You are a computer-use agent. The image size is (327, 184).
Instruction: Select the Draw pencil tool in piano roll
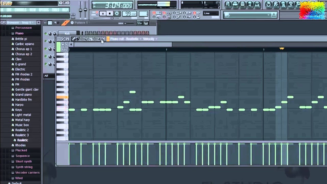(x=73, y=39)
